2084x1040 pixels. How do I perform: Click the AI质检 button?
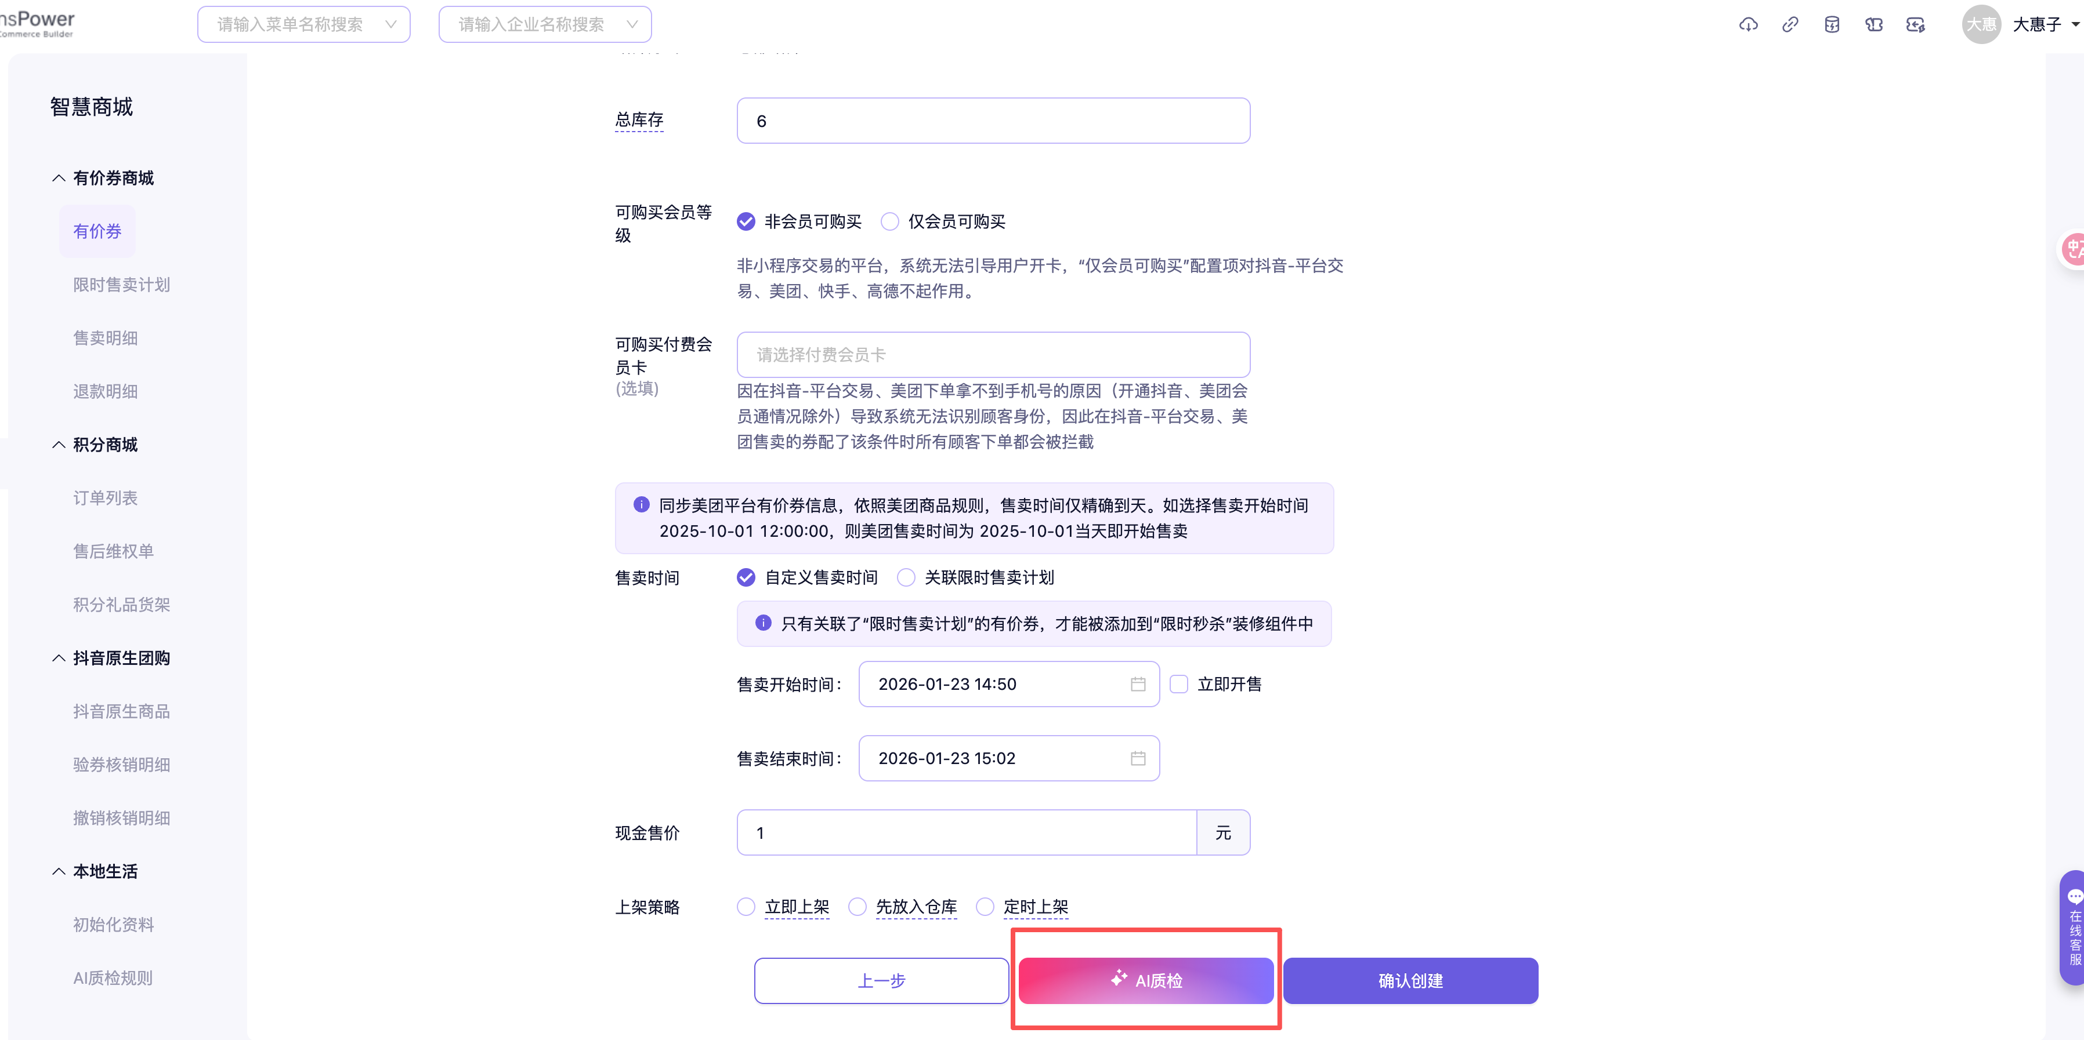click(x=1145, y=981)
